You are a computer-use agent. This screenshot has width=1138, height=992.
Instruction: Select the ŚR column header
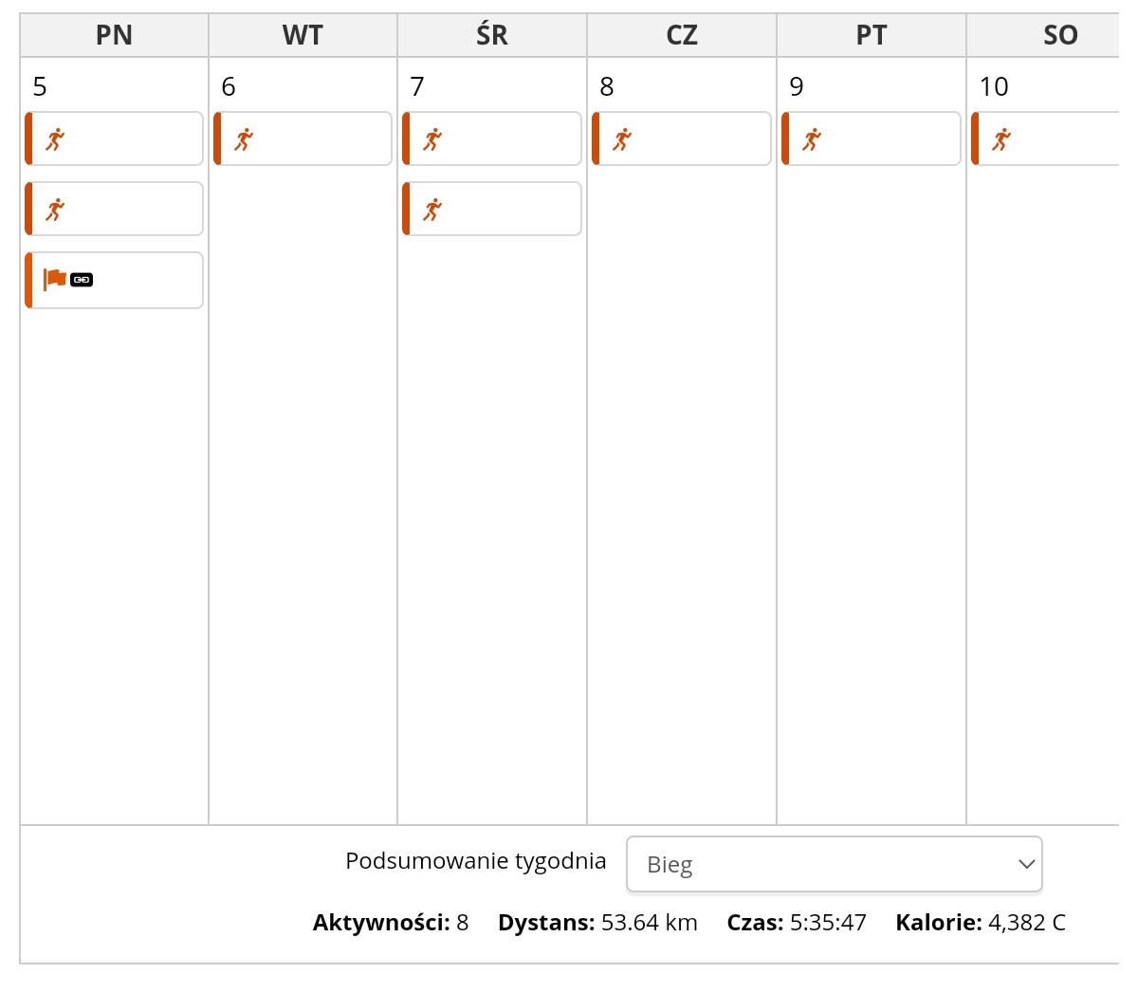coord(492,36)
